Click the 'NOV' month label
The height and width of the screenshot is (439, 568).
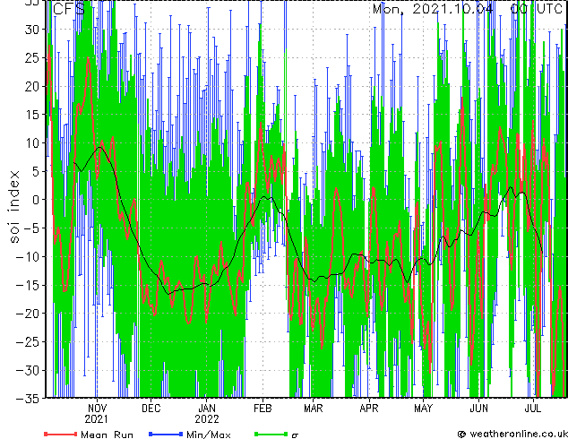pos(98,409)
